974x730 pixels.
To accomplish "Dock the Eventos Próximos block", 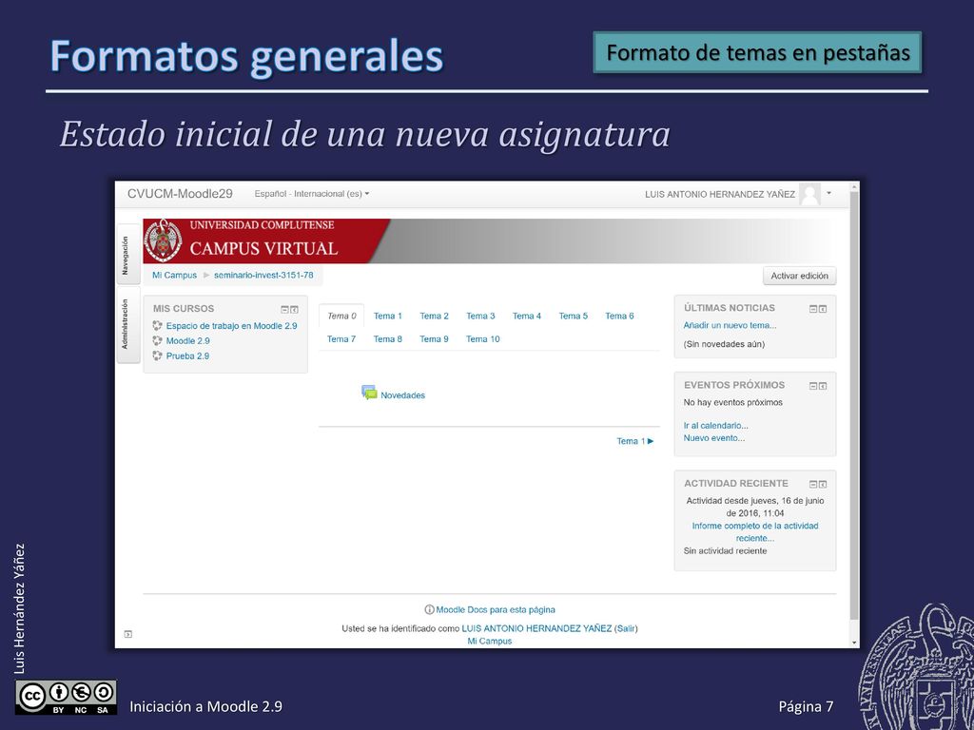I will click(823, 386).
